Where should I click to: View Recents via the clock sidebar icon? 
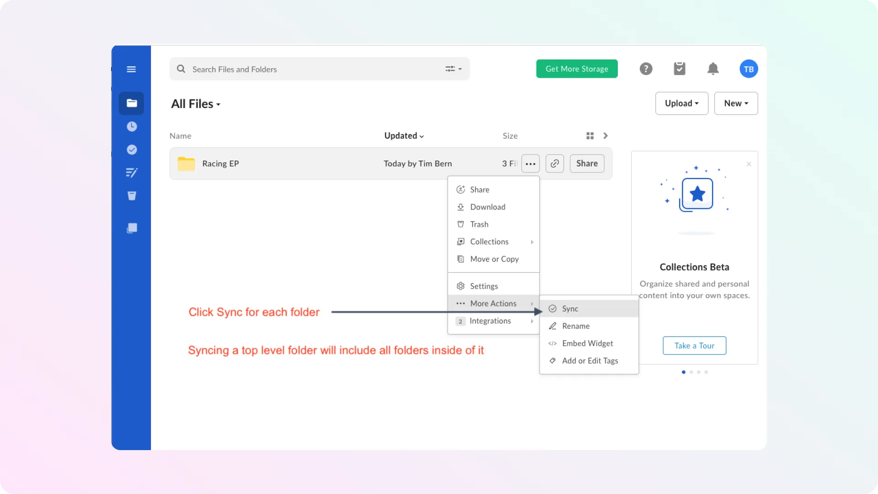point(132,127)
